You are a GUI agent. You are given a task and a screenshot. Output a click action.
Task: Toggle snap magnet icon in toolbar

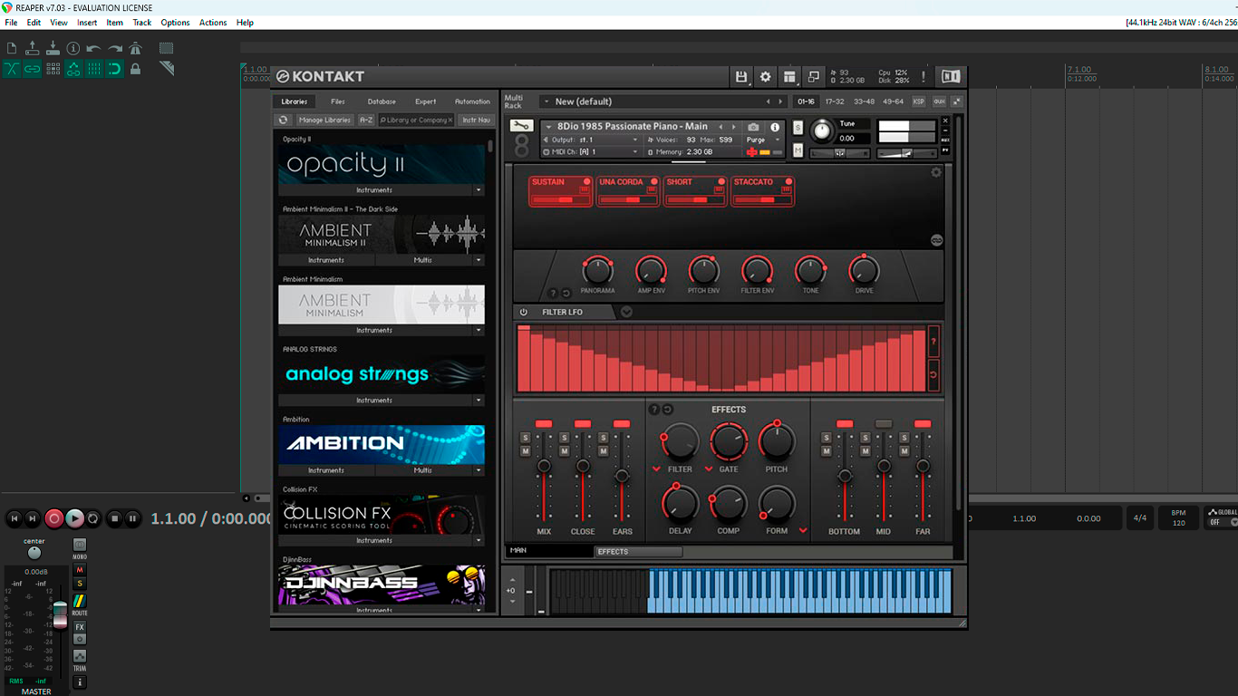pyautogui.click(x=114, y=69)
